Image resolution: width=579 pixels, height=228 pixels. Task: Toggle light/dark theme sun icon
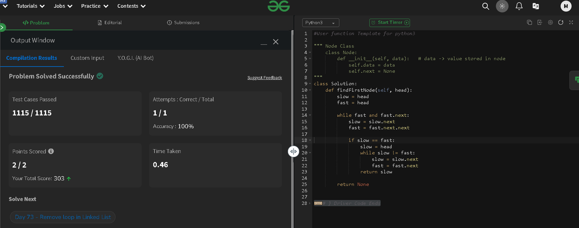pyautogui.click(x=502, y=6)
